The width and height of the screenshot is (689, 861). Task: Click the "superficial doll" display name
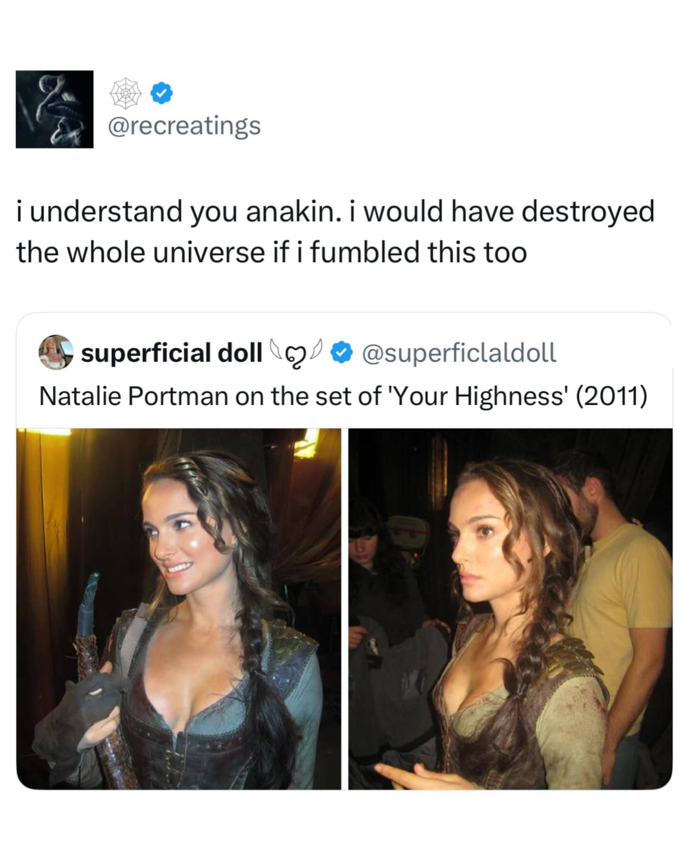tap(171, 353)
